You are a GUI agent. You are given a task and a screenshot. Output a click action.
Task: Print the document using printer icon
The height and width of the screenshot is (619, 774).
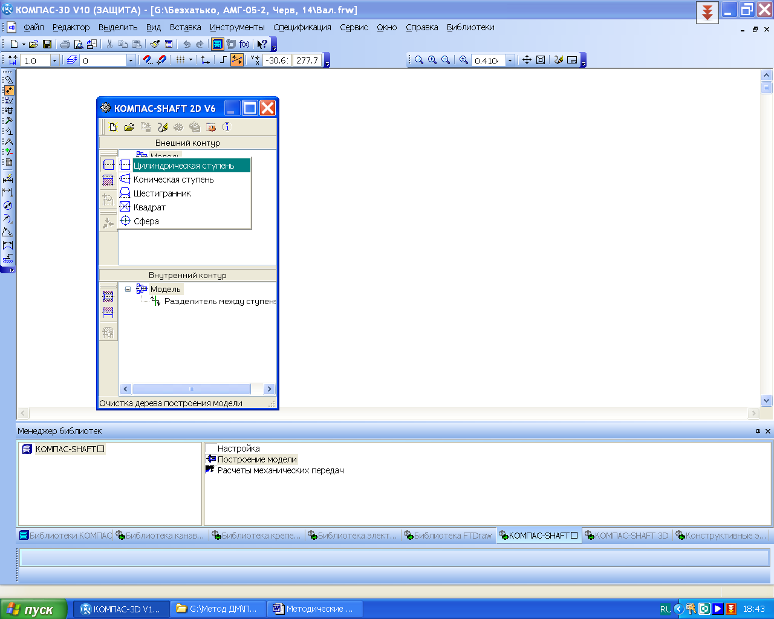(x=65, y=44)
